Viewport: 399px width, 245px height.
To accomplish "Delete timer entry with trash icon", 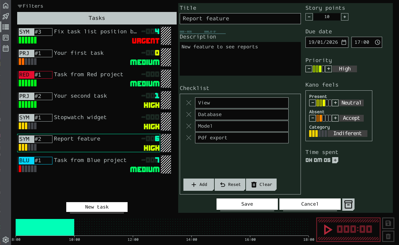I will point(388,236).
